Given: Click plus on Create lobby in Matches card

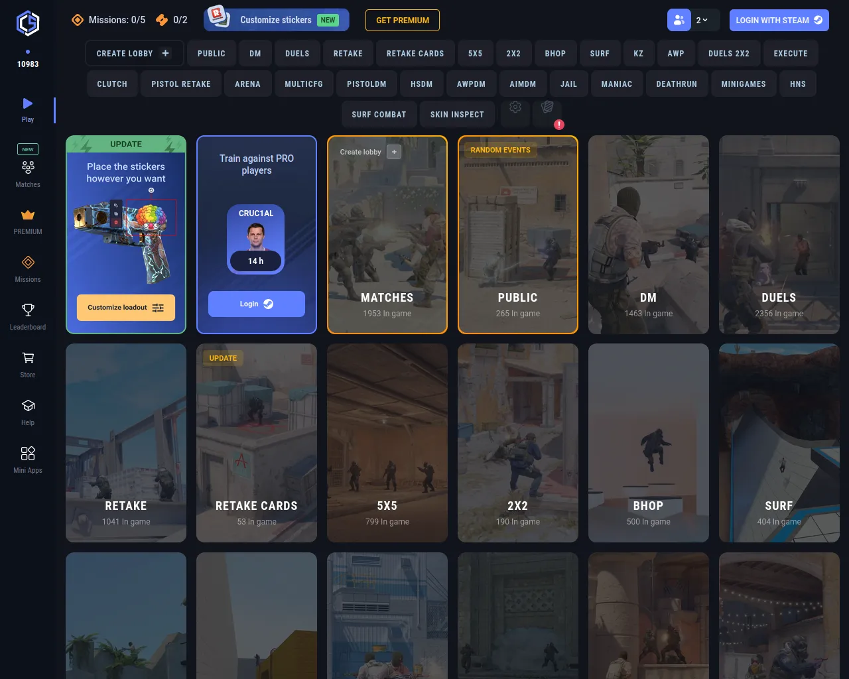Looking at the screenshot, I should coord(394,152).
